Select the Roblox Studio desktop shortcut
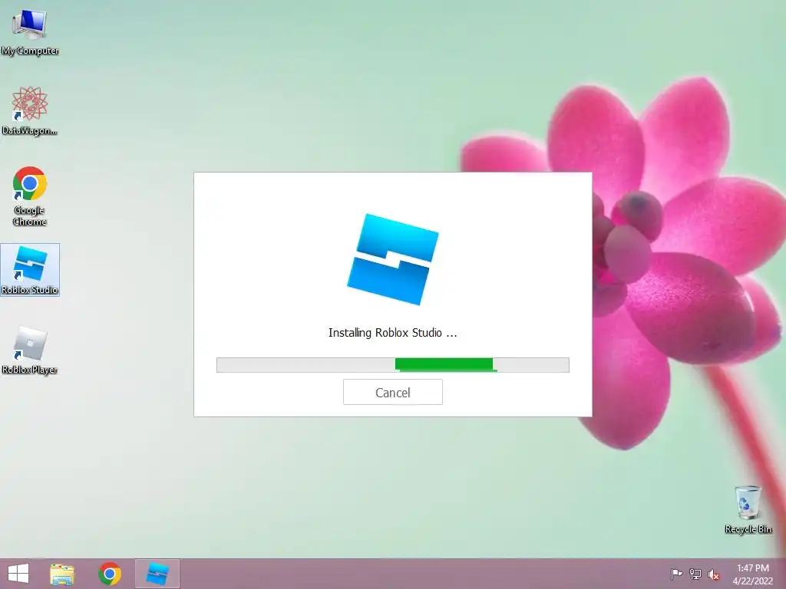This screenshot has height=589, width=786. (x=30, y=270)
